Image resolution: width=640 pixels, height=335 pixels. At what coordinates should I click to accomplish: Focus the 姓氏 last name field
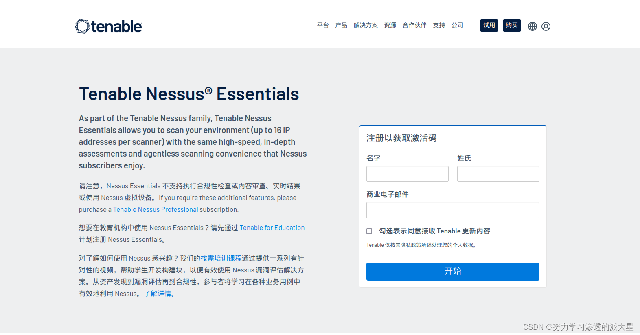[x=498, y=174]
